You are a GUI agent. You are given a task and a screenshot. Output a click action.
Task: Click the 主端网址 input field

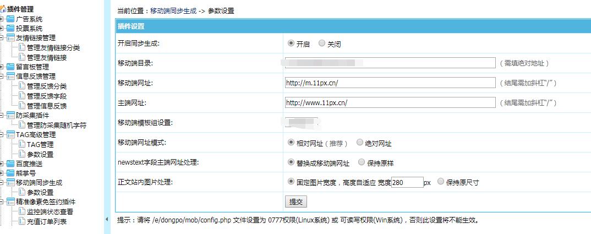click(390, 102)
